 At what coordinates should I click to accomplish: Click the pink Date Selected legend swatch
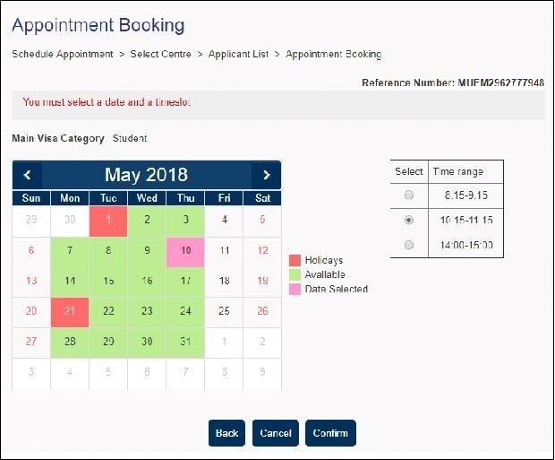[x=294, y=289]
